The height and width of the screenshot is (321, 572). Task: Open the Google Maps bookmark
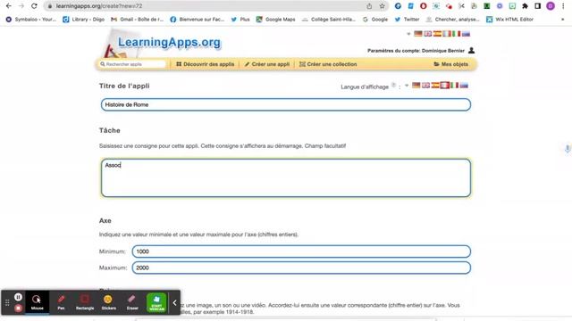tap(276, 20)
